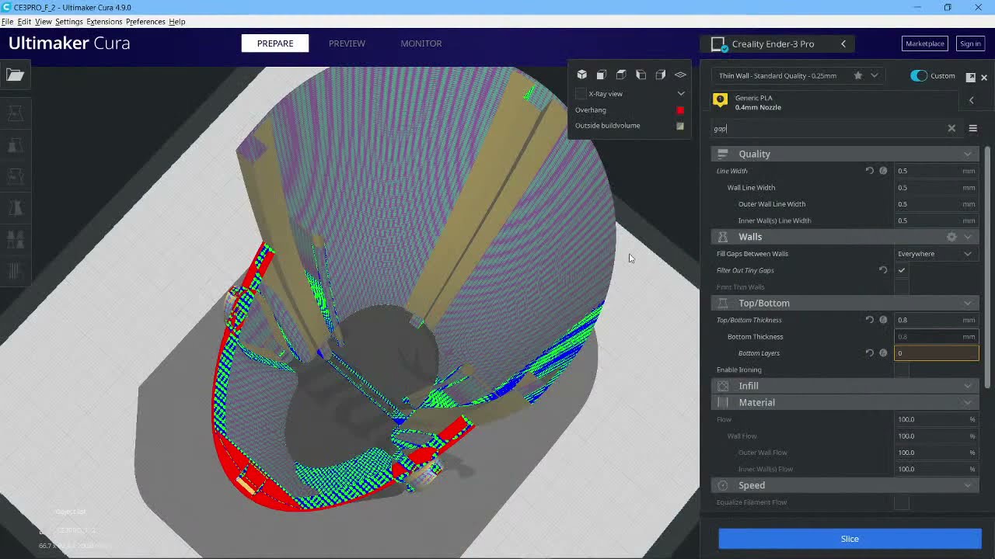995x559 pixels.
Task: Open the profile selection dropdown arrow
Action: click(875, 75)
